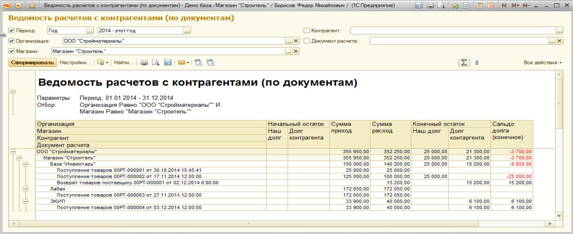The width and height of the screenshot is (573, 234).
Task: Click the Сформировать button
Action: pyautogui.click(x=32, y=63)
